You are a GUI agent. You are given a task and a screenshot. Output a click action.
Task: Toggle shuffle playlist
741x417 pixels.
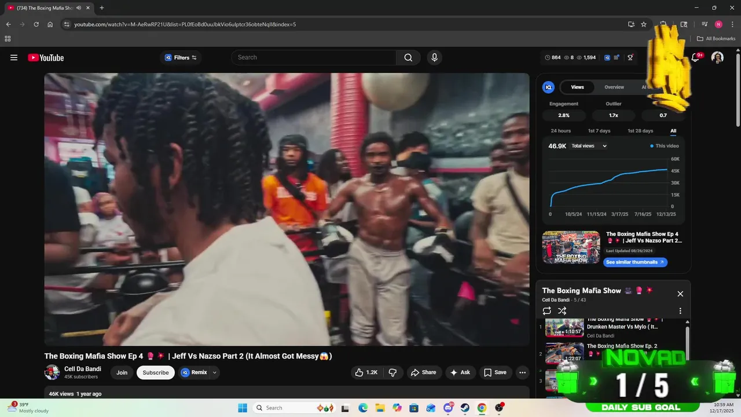point(562,311)
